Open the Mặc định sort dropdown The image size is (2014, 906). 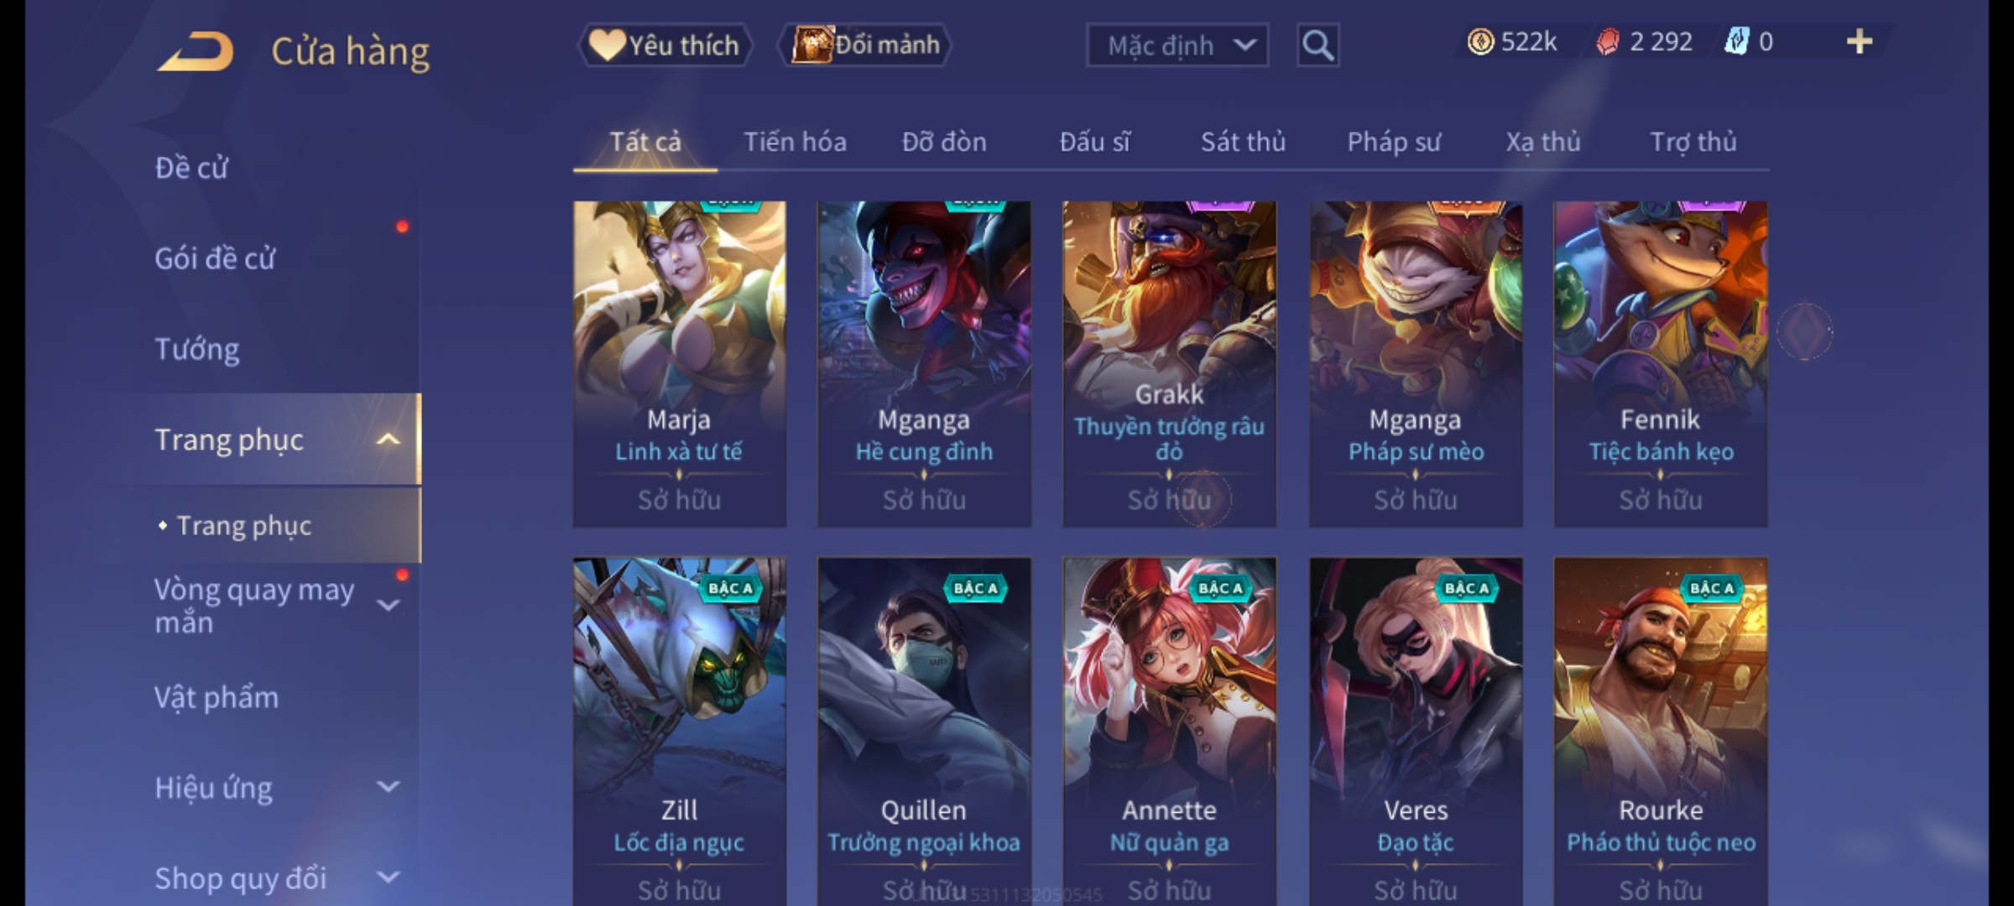coord(1177,45)
